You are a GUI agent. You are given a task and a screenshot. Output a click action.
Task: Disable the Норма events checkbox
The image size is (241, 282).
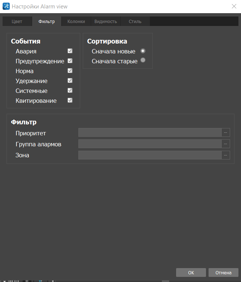(70, 71)
